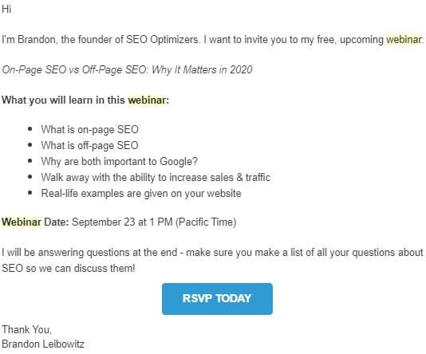Click the Brandon Leibowitz signature name
426x354 pixels.
coord(43,344)
